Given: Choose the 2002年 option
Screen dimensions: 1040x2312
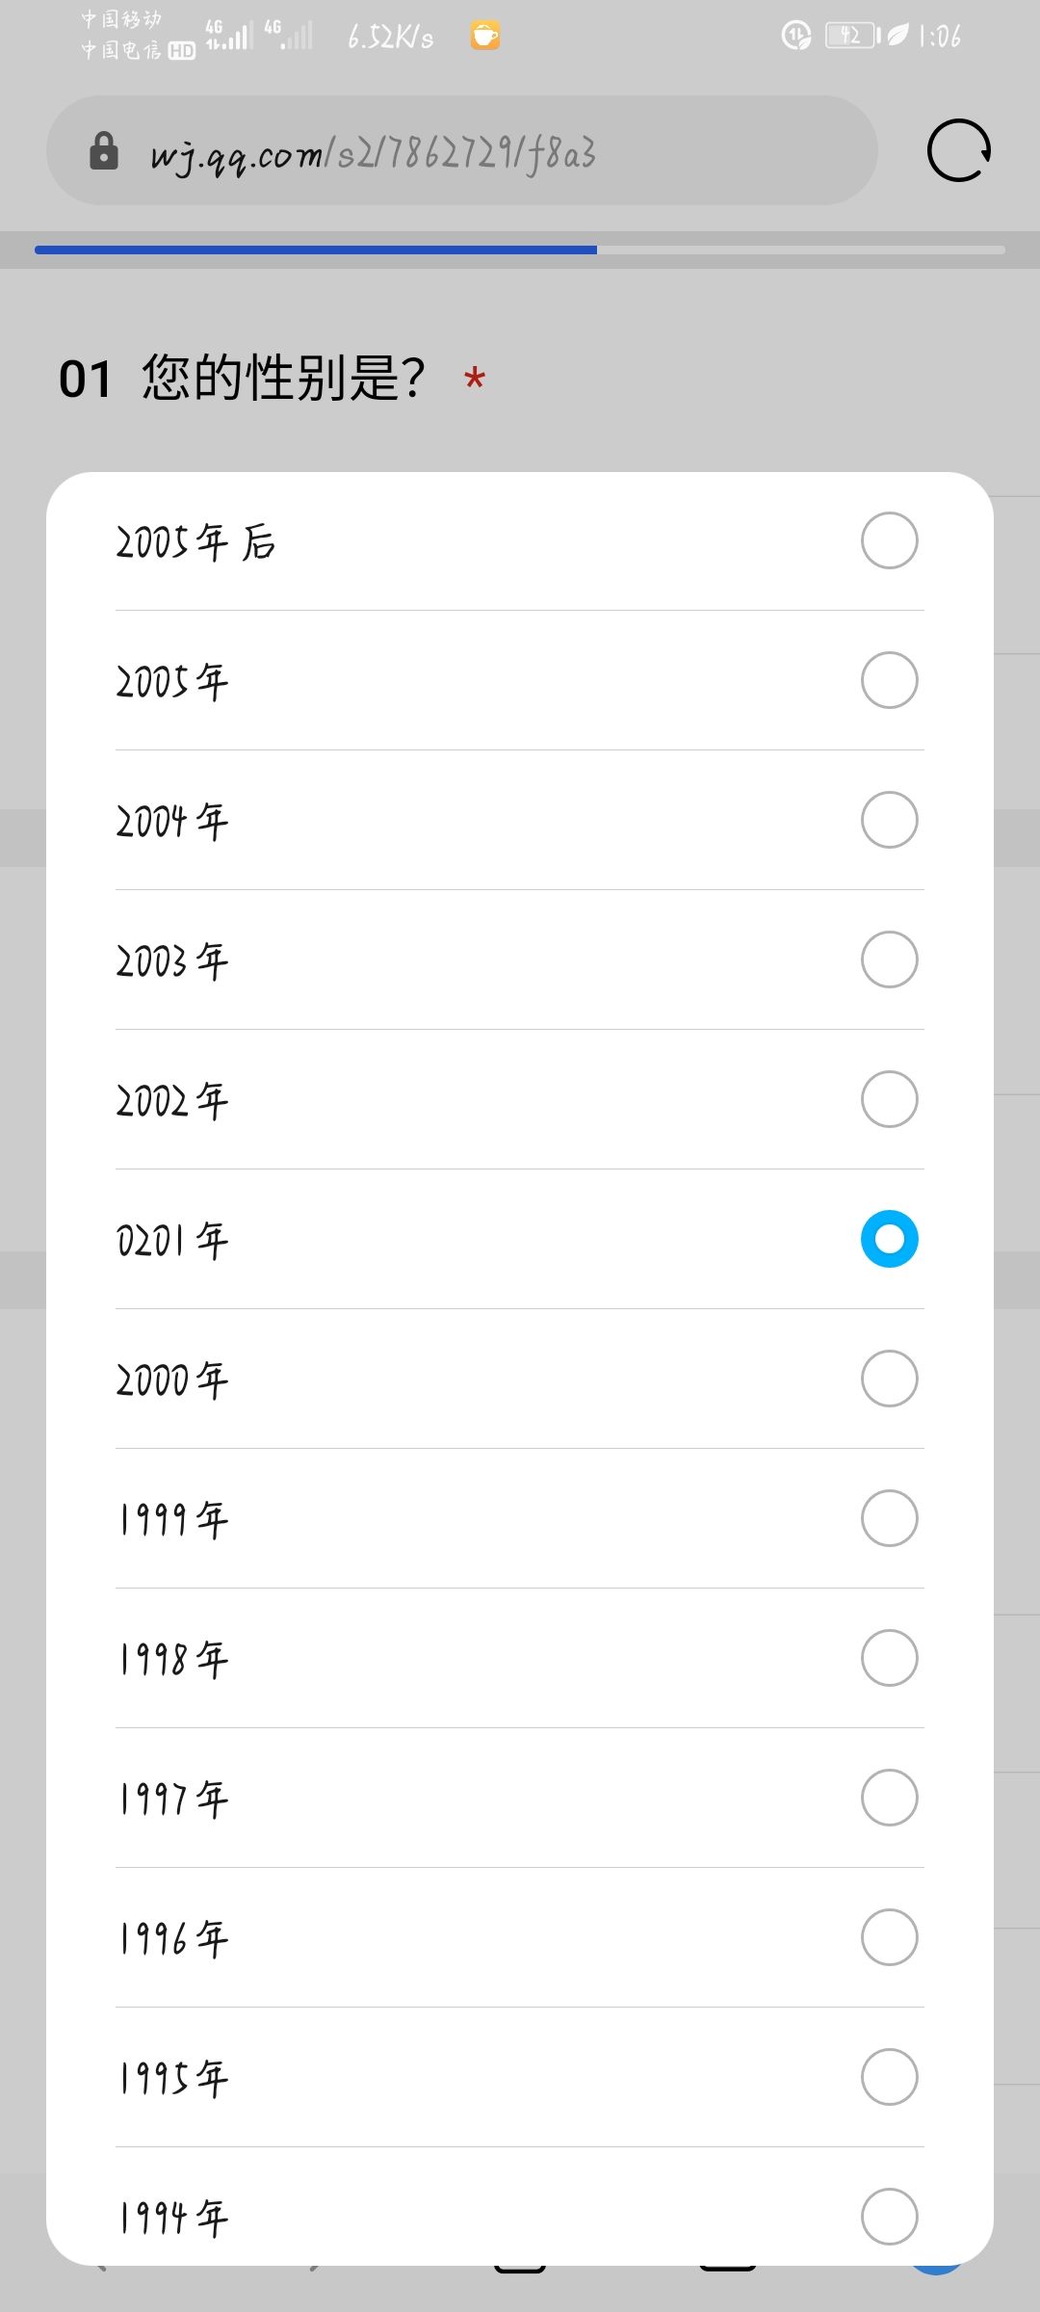Looking at the screenshot, I should [x=520, y=1099].
